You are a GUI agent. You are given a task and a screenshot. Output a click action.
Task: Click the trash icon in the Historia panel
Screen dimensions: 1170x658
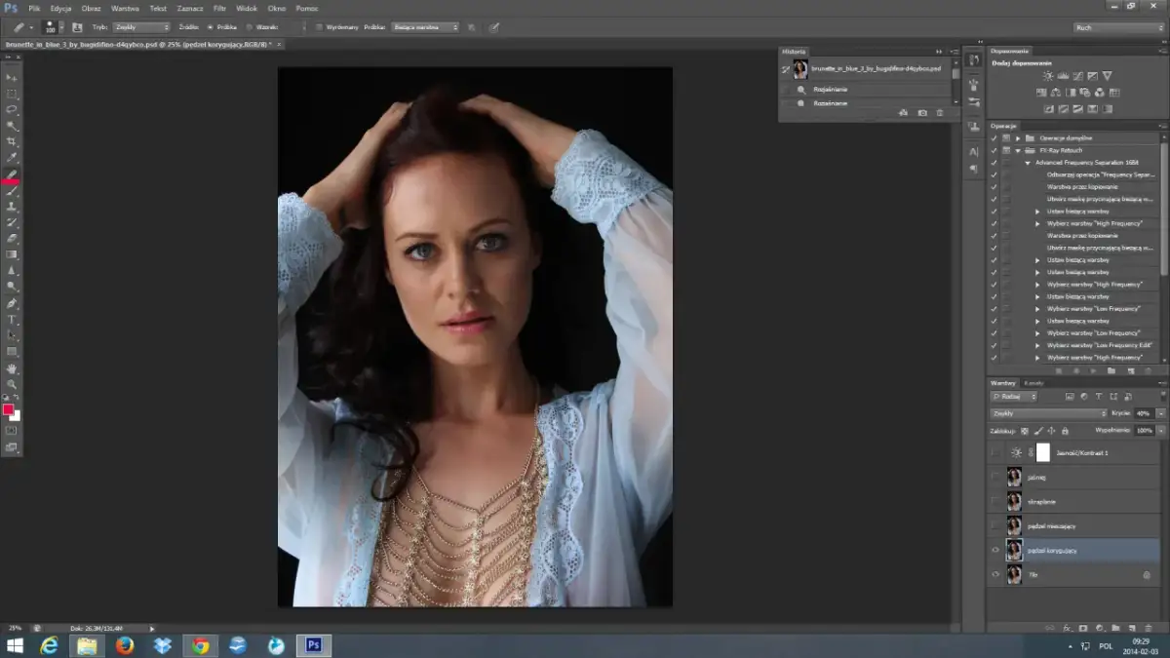point(939,113)
